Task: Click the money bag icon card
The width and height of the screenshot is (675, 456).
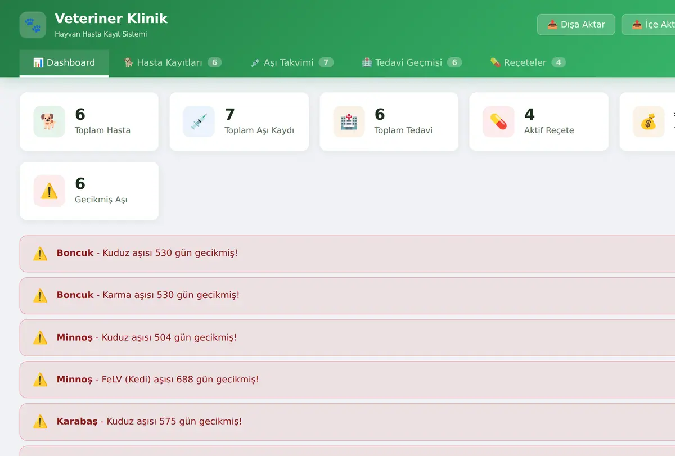Action: click(649, 121)
